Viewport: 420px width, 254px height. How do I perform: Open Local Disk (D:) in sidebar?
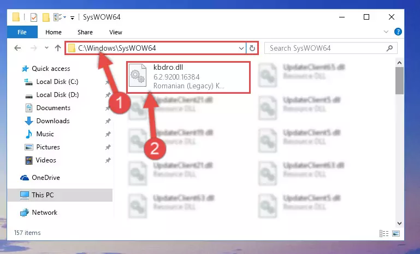pyautogui.click(x=57, y=95)
